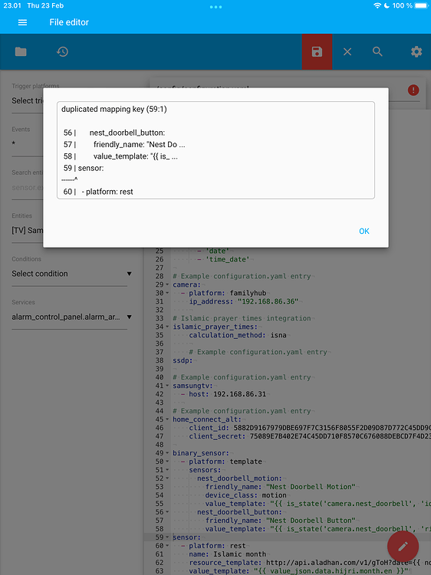
Task: Open search with magnifier icon
Action: (x=377, y=51)
